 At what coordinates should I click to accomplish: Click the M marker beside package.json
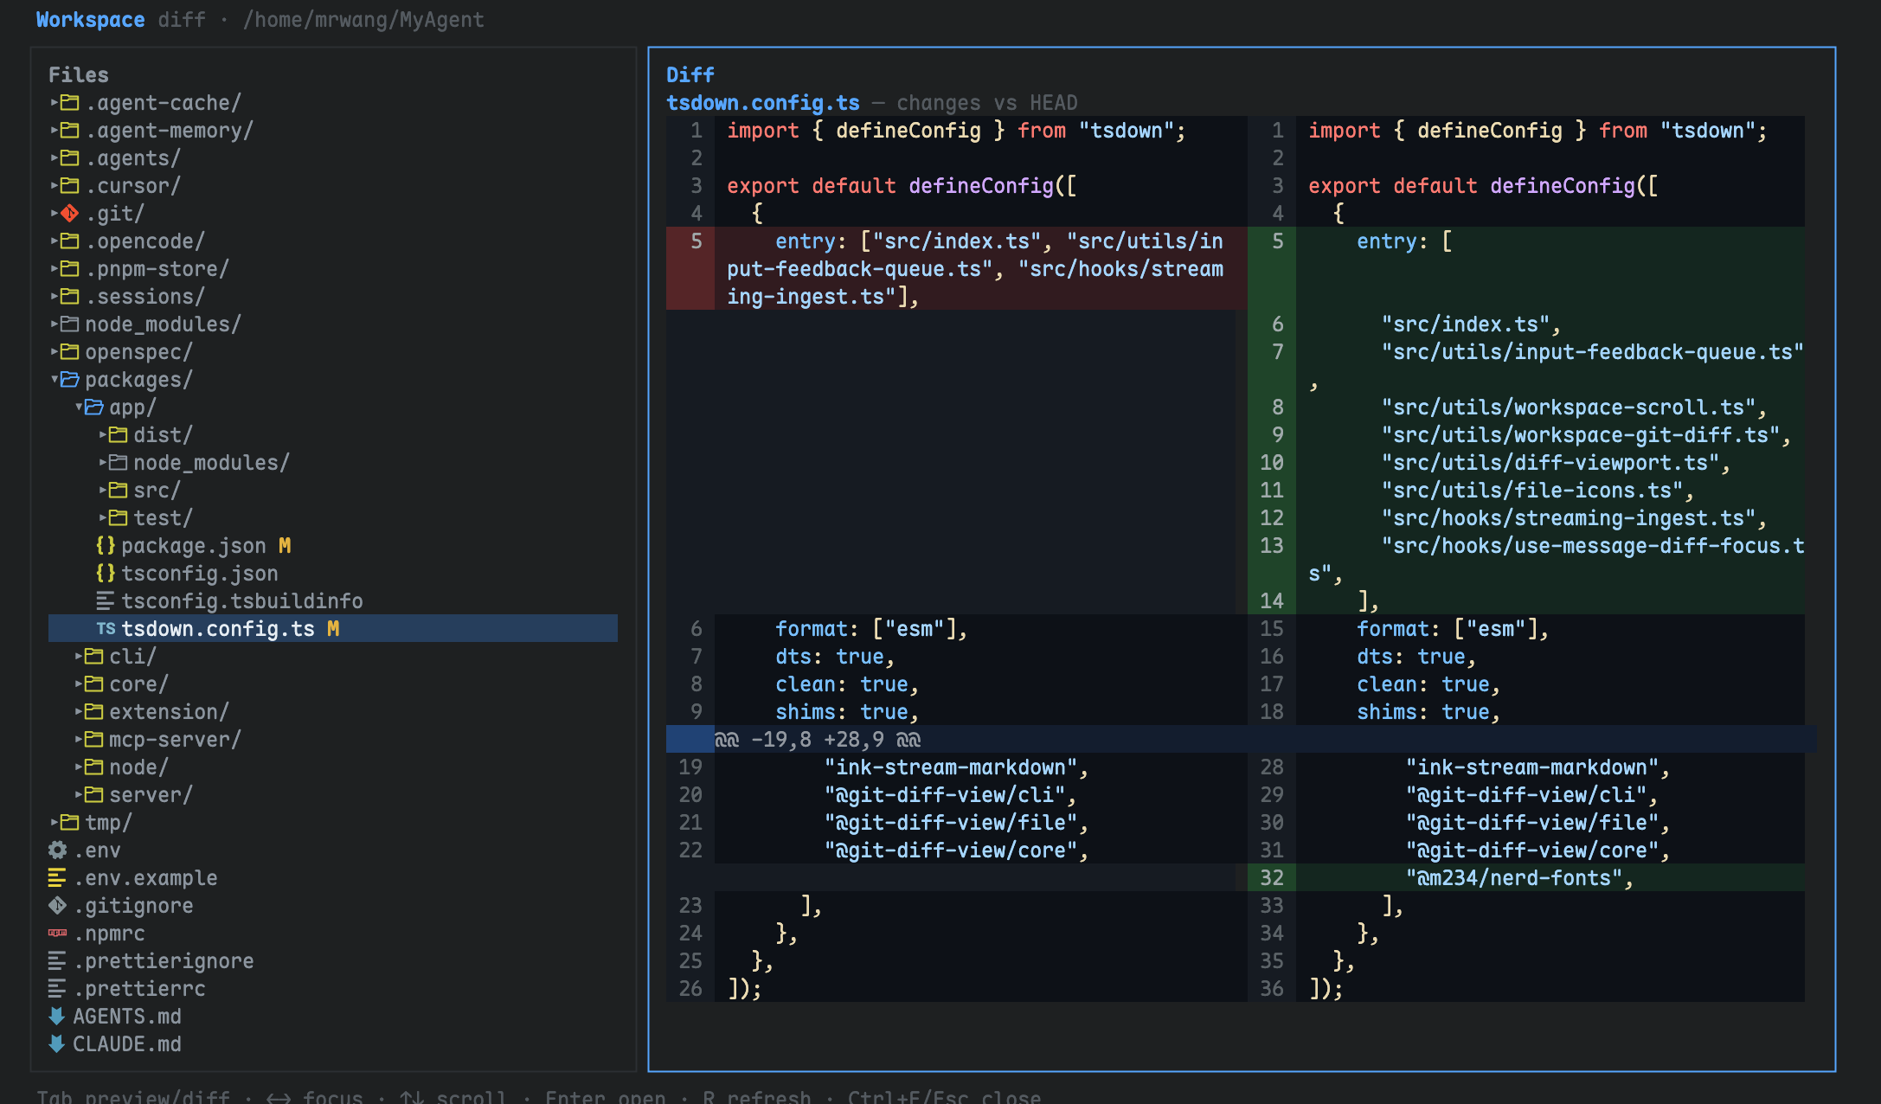click(285, 545)
